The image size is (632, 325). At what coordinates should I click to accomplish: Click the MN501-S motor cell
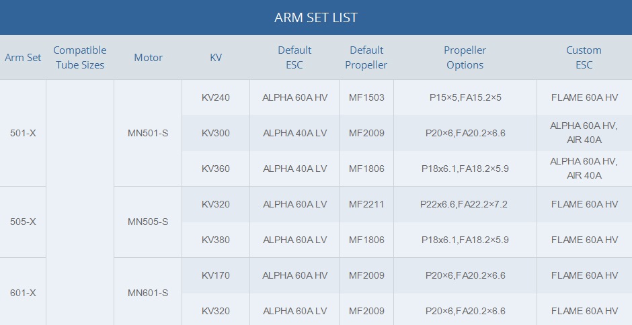coord(148,133)
